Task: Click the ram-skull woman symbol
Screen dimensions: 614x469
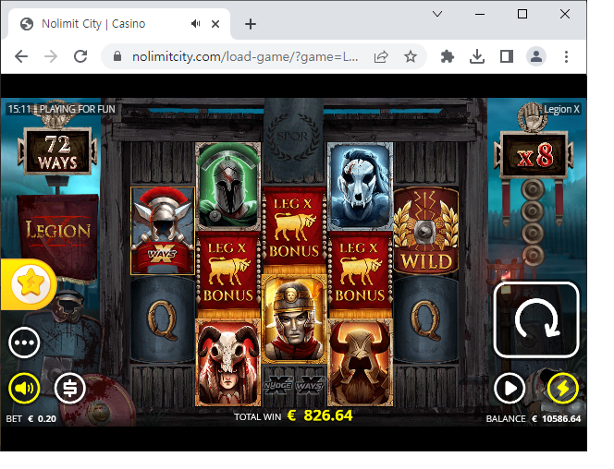Action: tap(228, 362)
